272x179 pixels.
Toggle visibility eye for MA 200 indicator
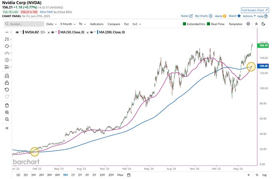tap(92, 32)
